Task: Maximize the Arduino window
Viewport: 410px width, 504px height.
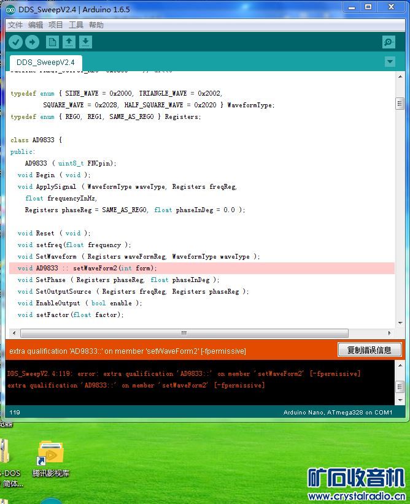Action: tap(368, 7)
